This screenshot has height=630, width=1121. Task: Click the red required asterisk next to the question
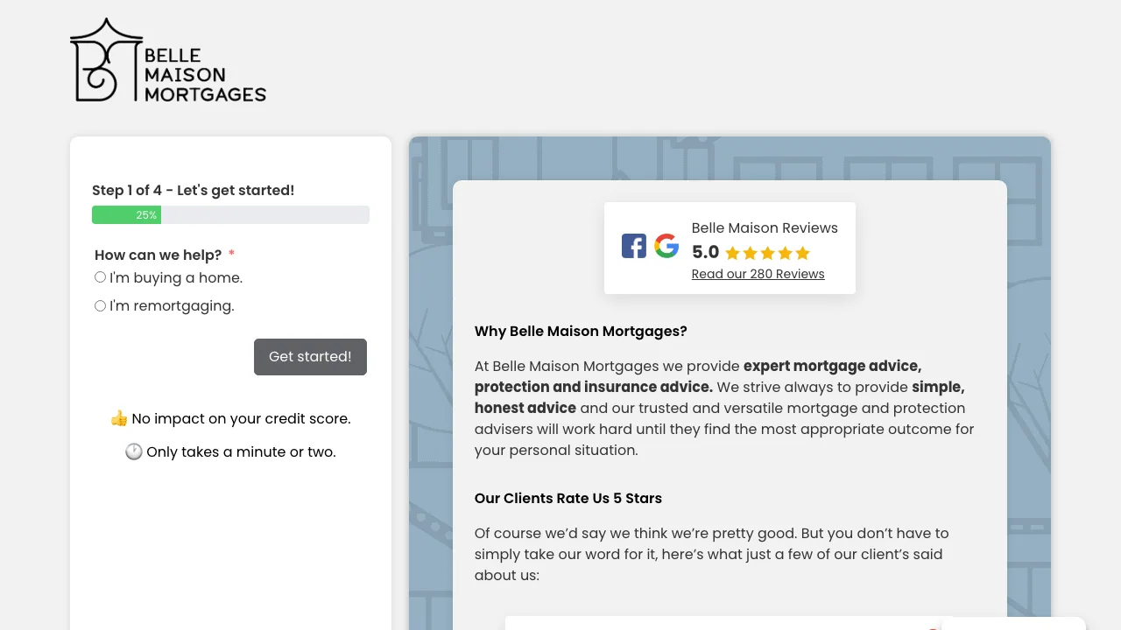(x=231, y=254)
